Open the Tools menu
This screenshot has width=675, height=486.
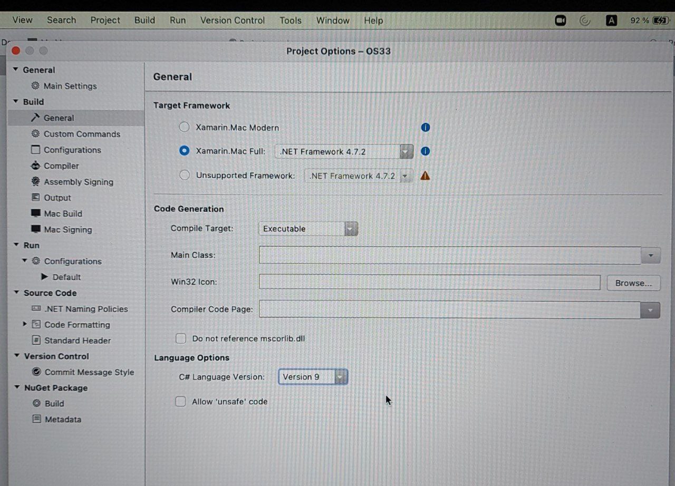pos(291,20)
